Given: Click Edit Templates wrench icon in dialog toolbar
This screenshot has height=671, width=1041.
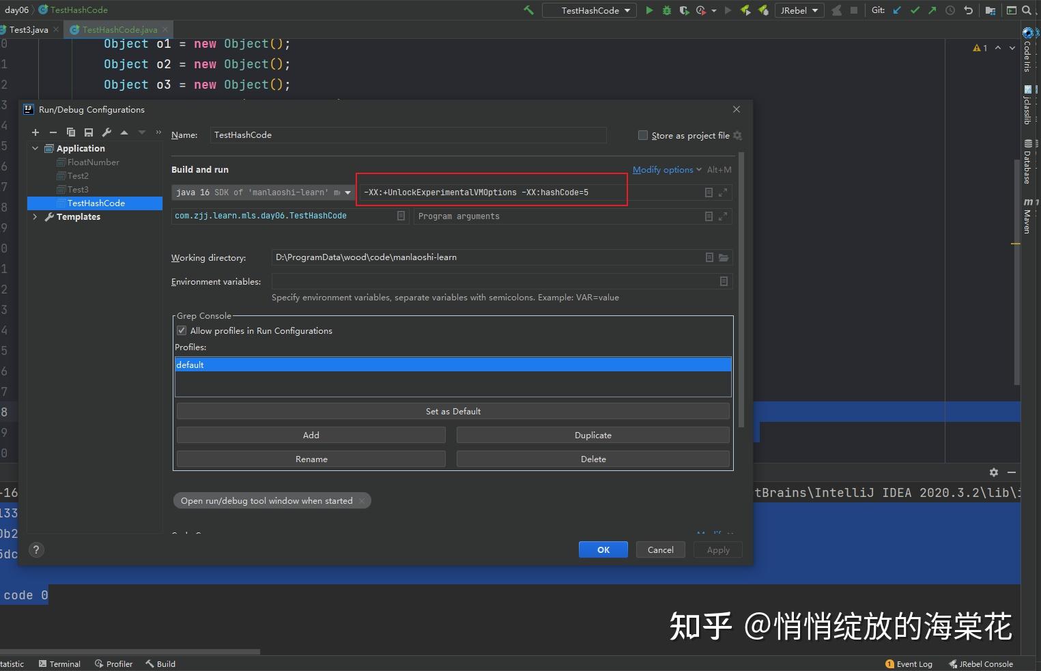Looking at the screenshot, I should click(106, 132).
